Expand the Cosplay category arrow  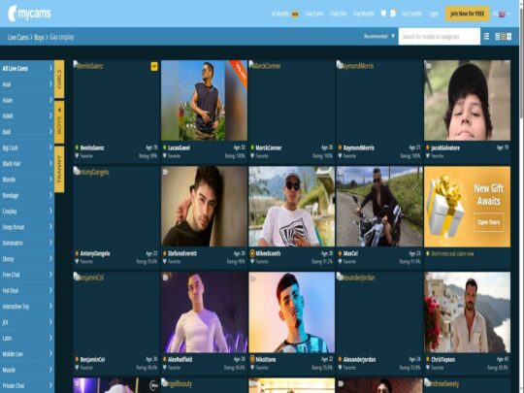(50, 211)
